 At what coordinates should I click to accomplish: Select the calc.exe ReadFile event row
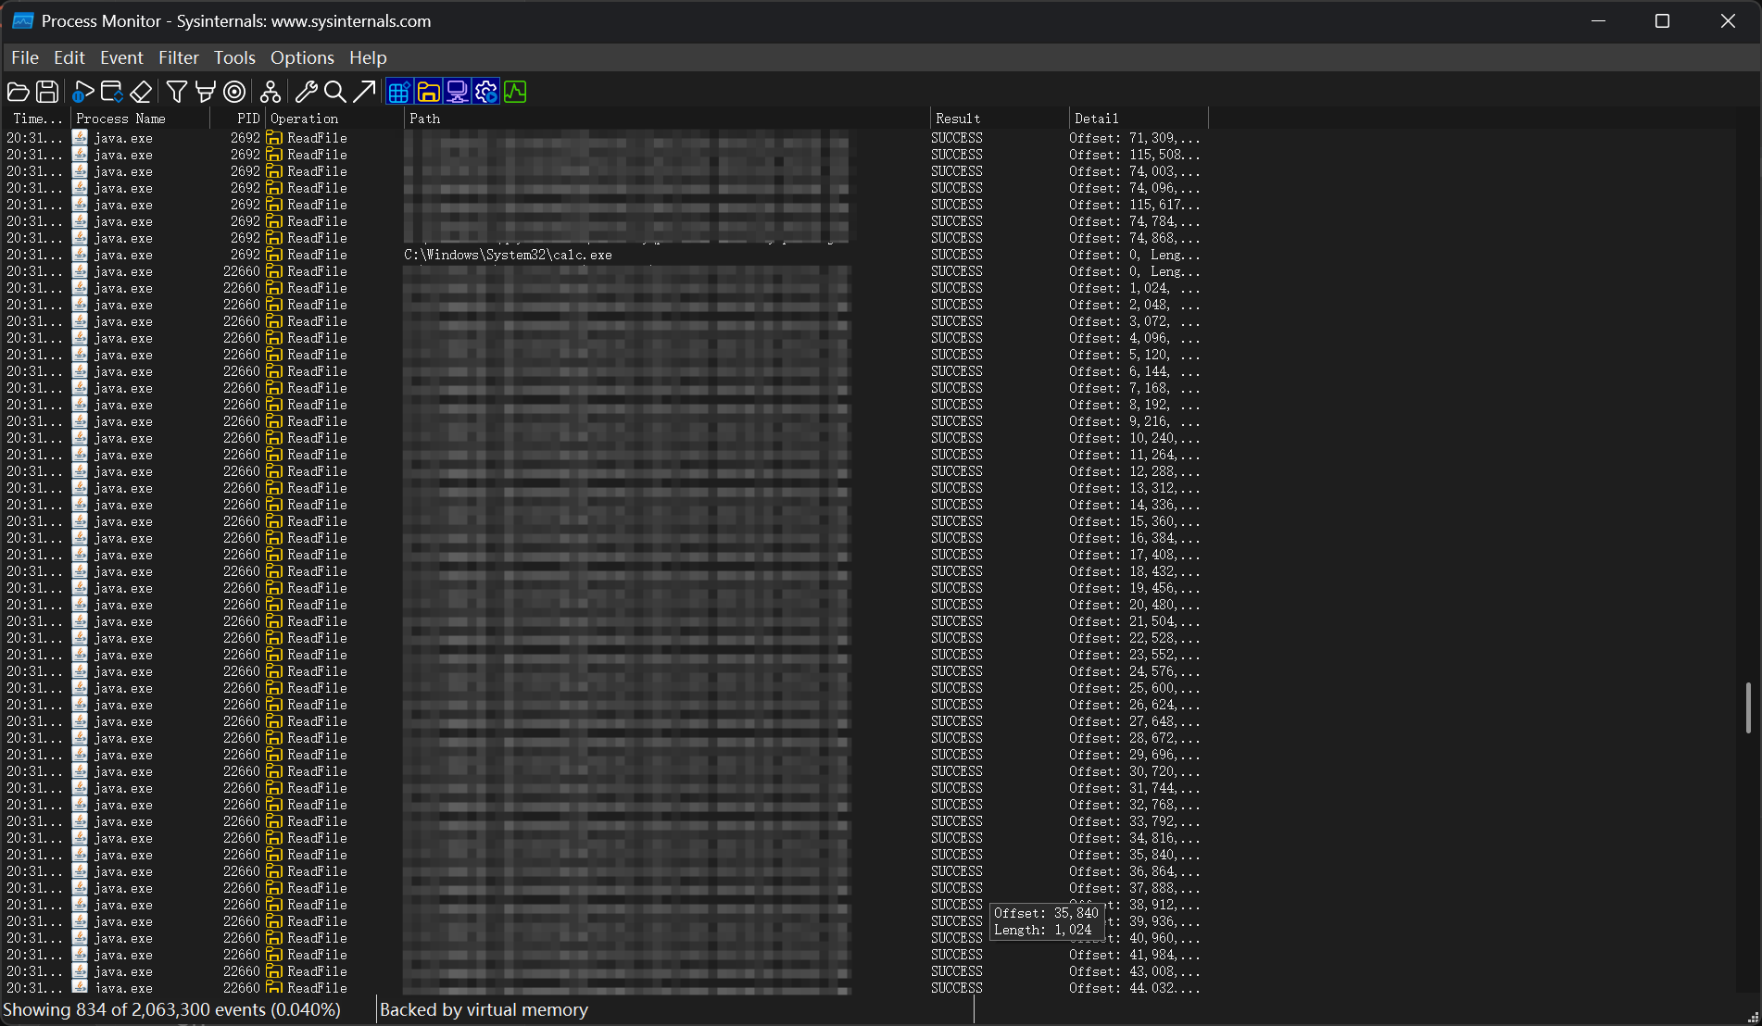coord(508,255)
